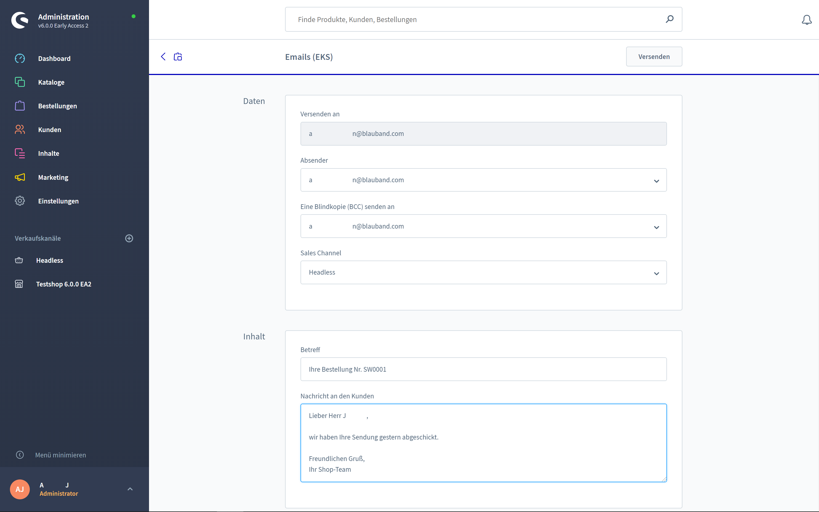
Task: Click the Headless basket icon
Action: click(x=19, y=260)
